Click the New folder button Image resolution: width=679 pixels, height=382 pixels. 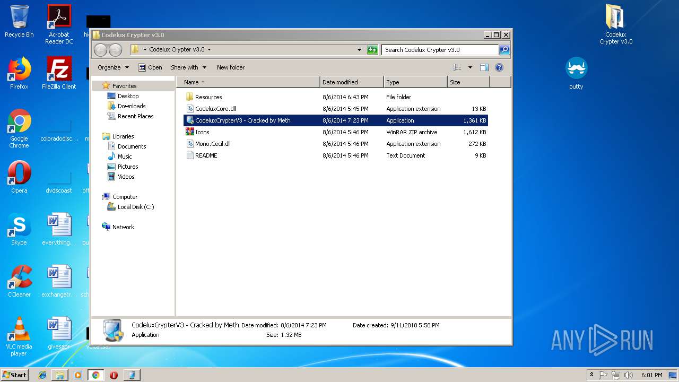pos(231,67)
